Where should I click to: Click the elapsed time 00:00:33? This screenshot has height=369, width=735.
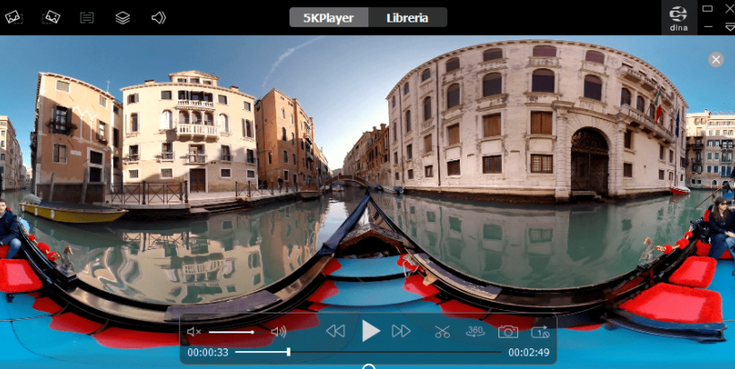(208, 353)
